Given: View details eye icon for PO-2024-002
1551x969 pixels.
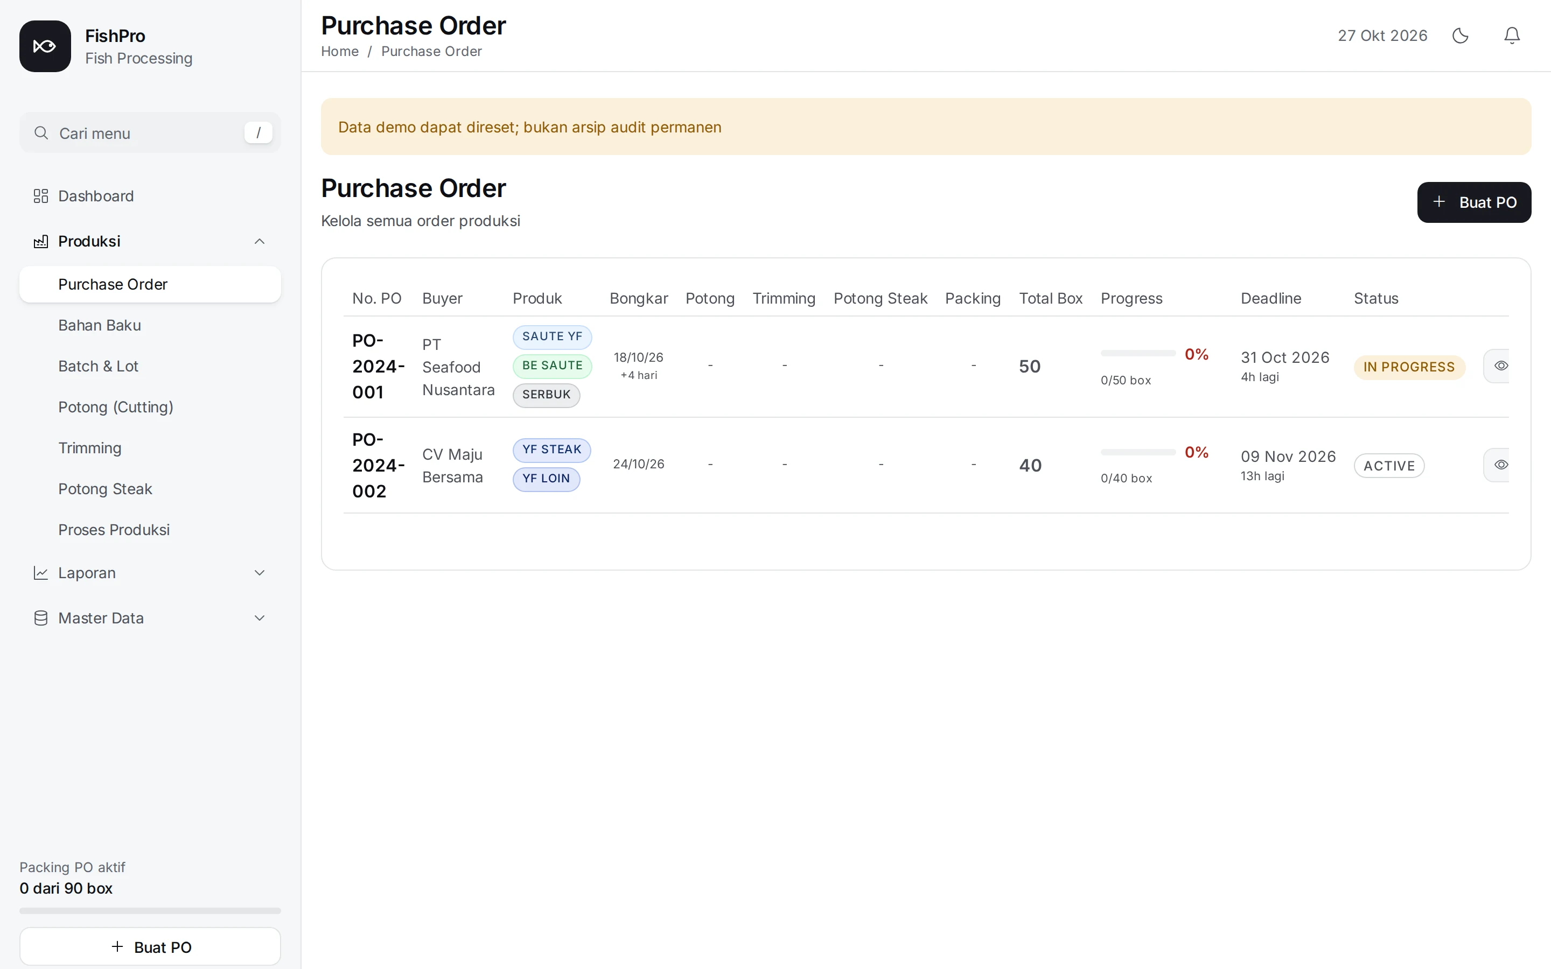Looking at the screenshot, I should (1500, 465).
